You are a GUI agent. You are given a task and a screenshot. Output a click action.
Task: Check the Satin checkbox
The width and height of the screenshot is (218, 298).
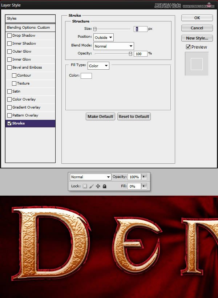[9, 91]
